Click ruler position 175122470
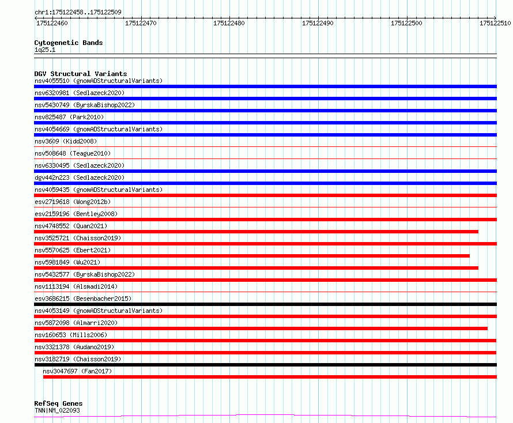Image resolution: width=513 pixels, height=423 pixels. (x=141, y=23)
